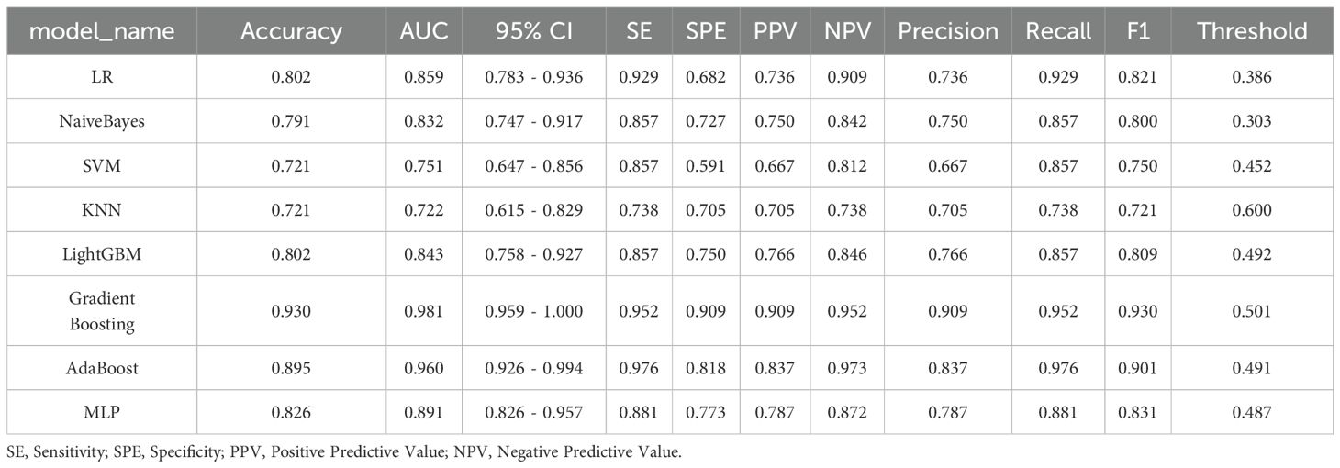Click Gradient Boosting accuracy value 0.930
Screen dimensions: 1340x468
tap(291, 311)
